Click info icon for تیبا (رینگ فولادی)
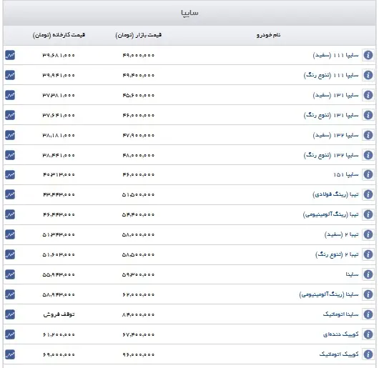 coord(368,194)
